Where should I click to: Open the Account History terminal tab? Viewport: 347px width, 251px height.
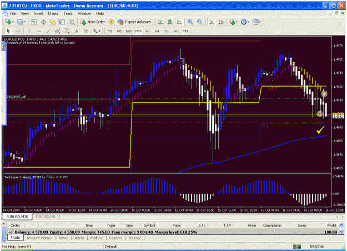(39, 238)
